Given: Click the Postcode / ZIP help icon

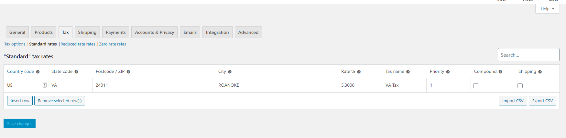Looking at the screenshot, I should (128, 72).
